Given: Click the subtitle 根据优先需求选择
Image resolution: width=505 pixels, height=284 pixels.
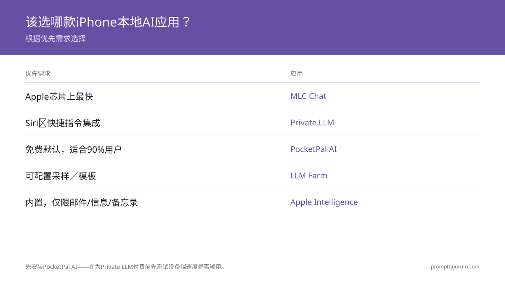Looking at the screenshot, I should click(x=56, y=39).
